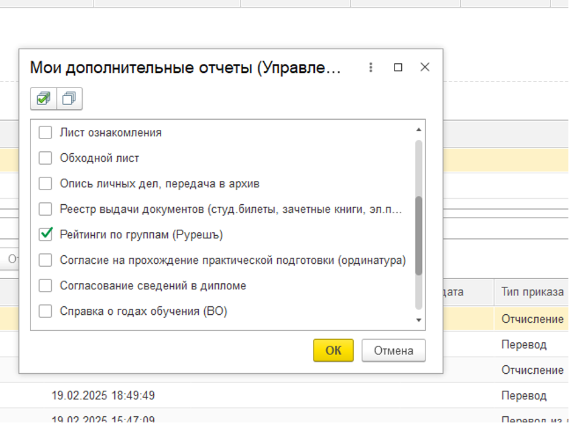Tick Справка о годах обучения checkbox

click(46, 311)
